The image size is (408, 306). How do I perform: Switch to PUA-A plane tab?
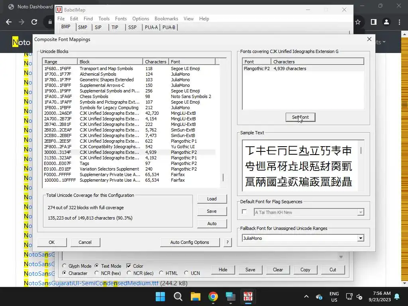[151, 27]
